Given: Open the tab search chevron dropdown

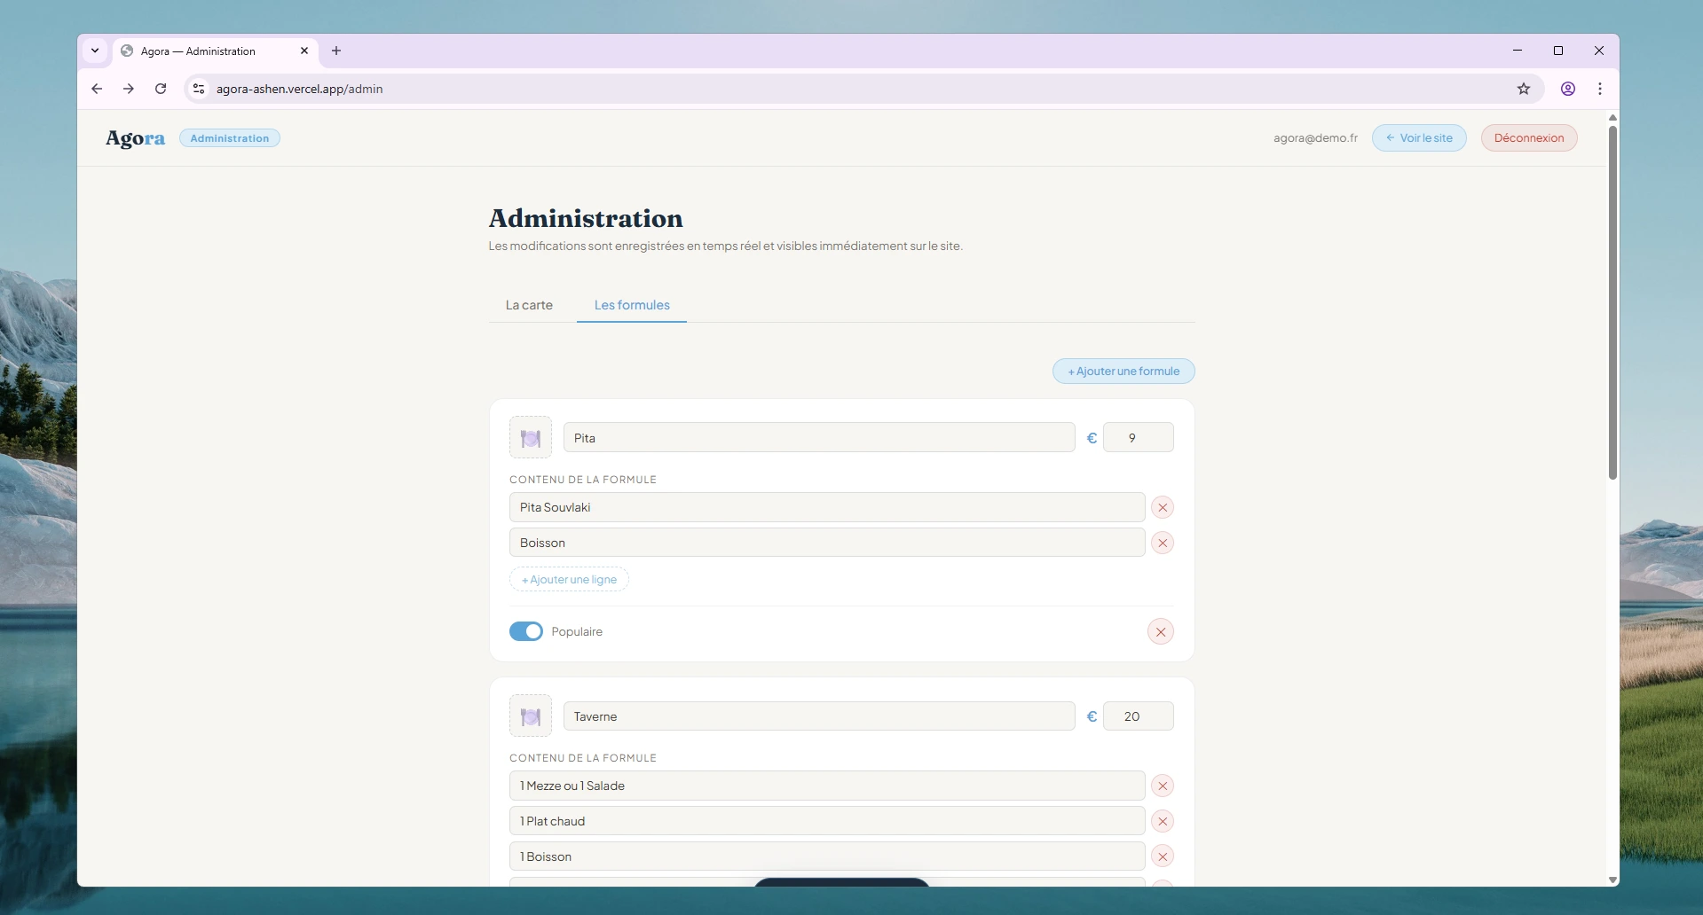Looking at the screenshot, I should [95, 51].
